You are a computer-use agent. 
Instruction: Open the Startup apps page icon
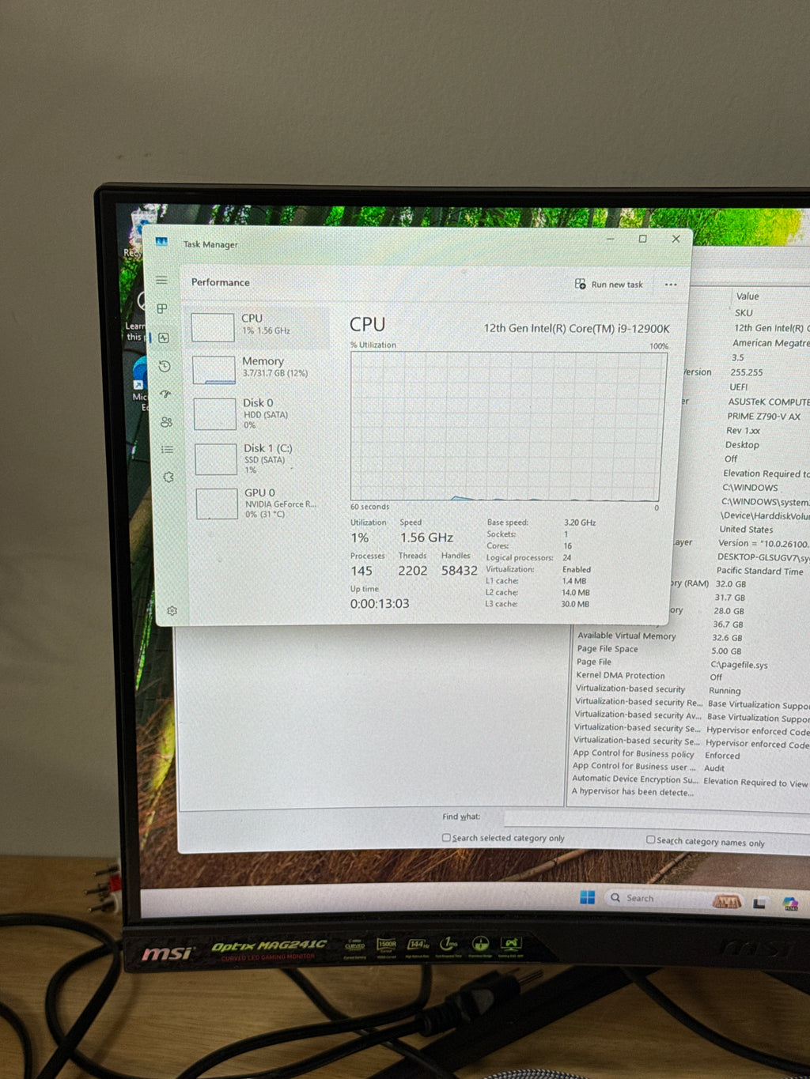165,394
